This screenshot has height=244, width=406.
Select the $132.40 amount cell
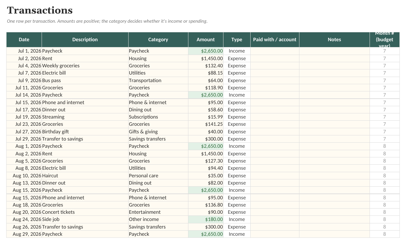[x=206, y=66]
